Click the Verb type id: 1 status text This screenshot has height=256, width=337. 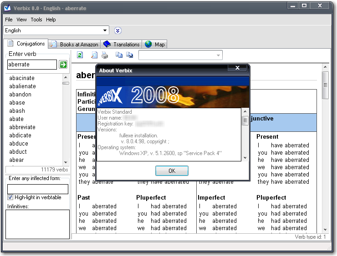tap(310, 237)
